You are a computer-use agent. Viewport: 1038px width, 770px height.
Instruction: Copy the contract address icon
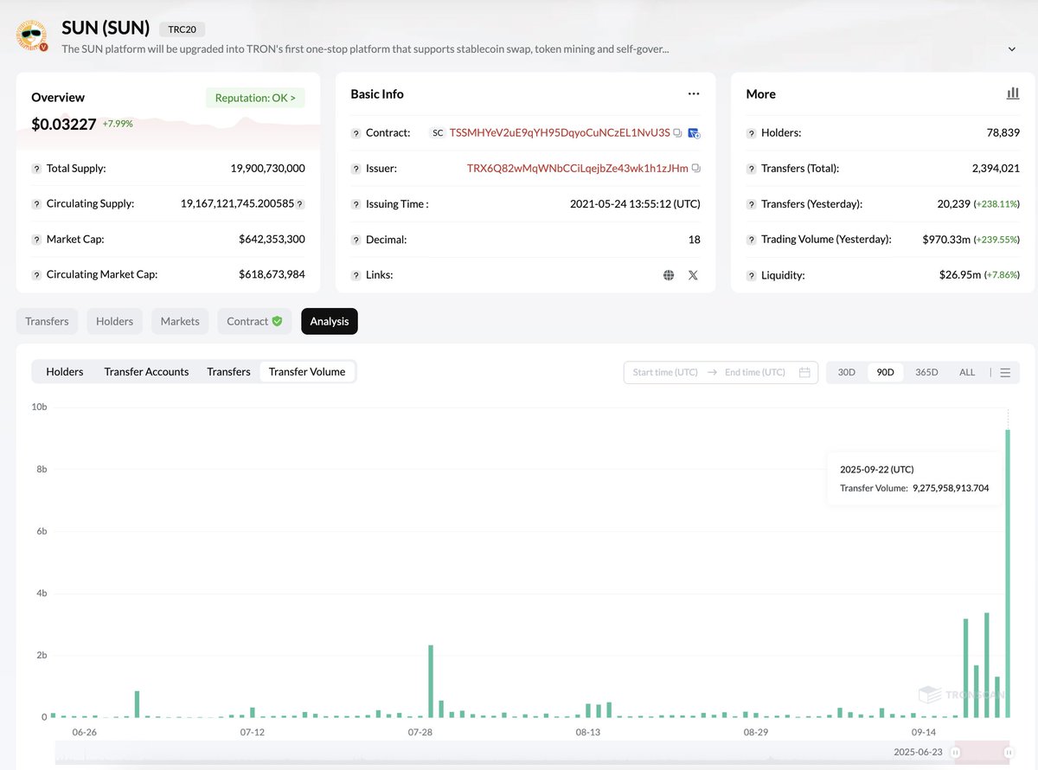click(x=678, y=133)
